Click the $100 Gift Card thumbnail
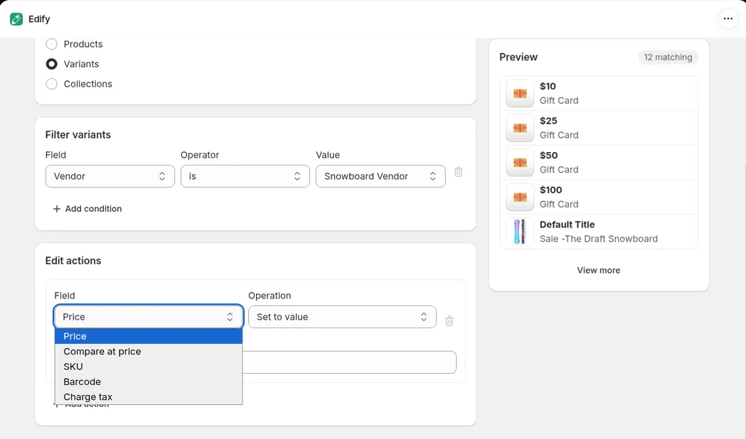The image size is (746, 439). (x=520, y=197)
